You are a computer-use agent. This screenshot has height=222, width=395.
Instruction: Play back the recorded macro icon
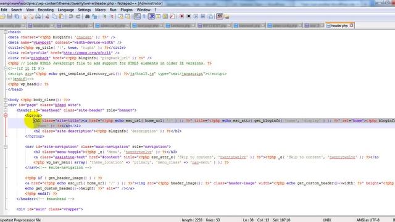196,17
